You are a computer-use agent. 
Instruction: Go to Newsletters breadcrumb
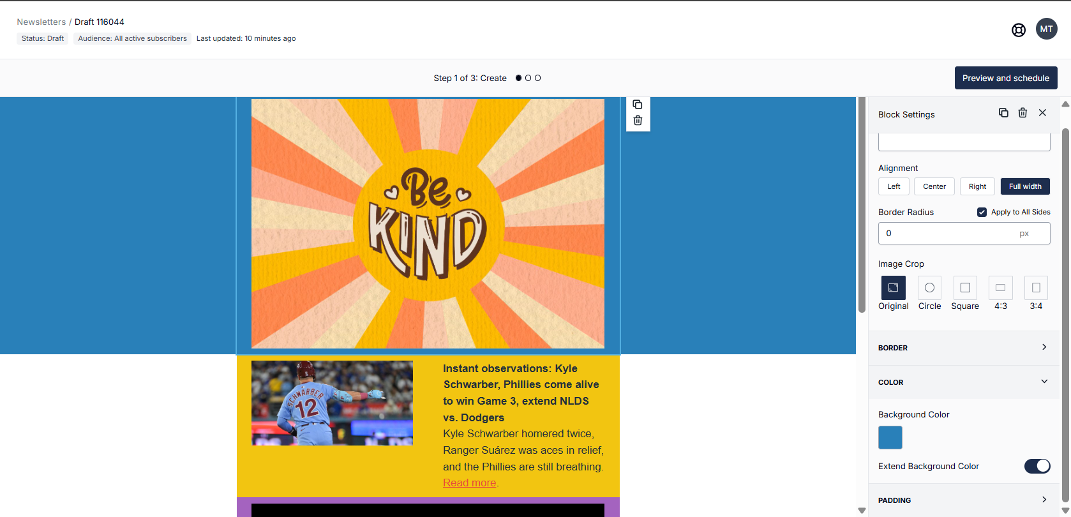tap(41, 22)
